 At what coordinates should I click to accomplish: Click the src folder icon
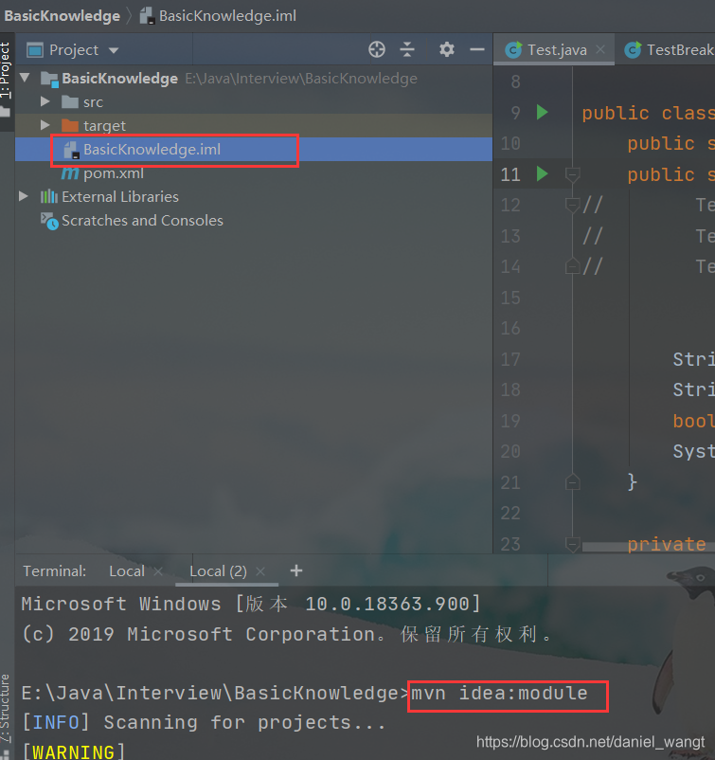pos(70,101)
